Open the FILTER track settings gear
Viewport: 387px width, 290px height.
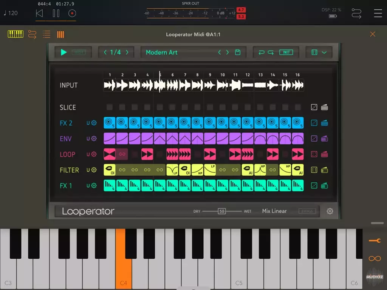pyautogui.click(x=94, y=170)
